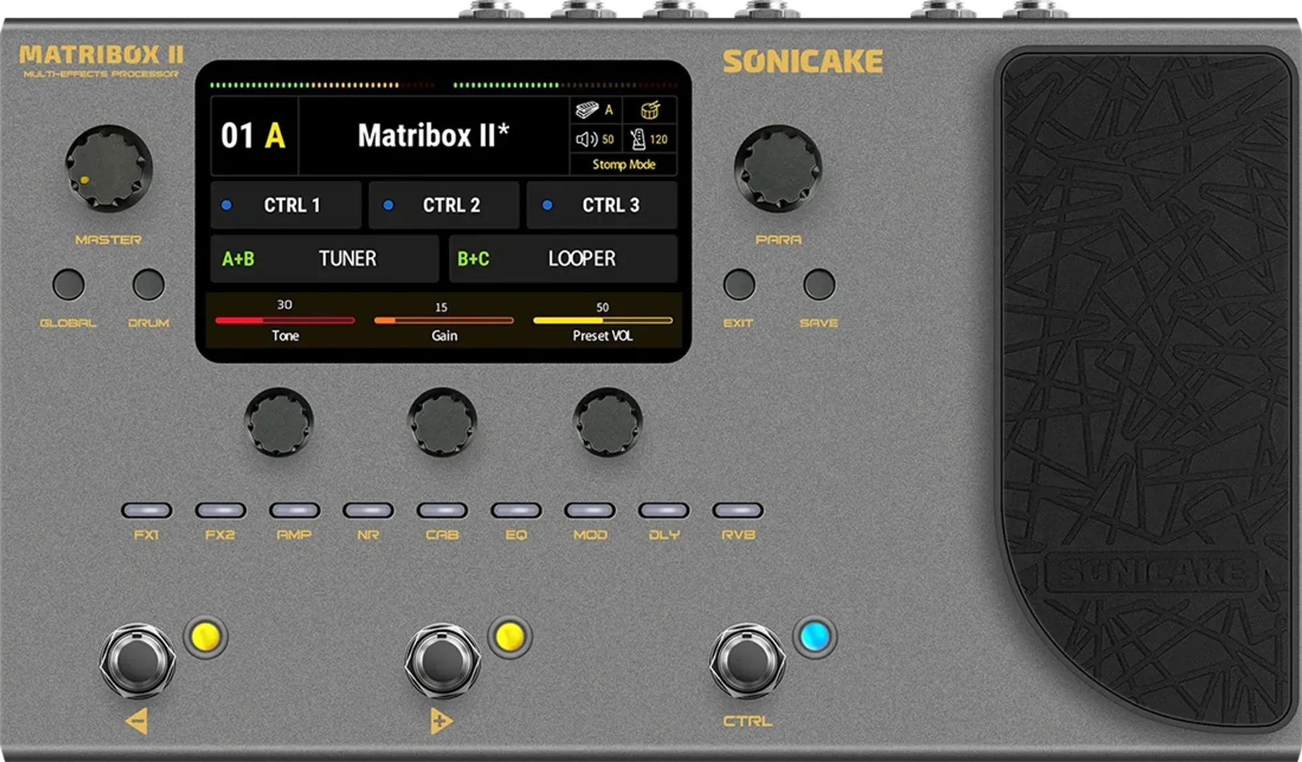Stomp the CTRL footswitch

[x=747, y=661]
